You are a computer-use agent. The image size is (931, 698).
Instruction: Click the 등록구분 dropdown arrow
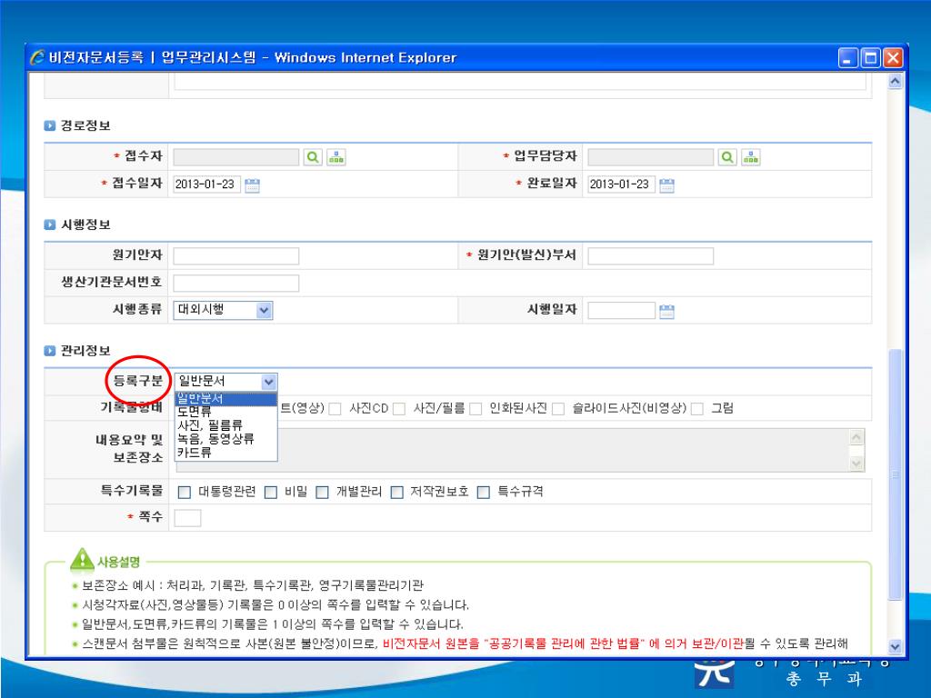pos(267,382)
